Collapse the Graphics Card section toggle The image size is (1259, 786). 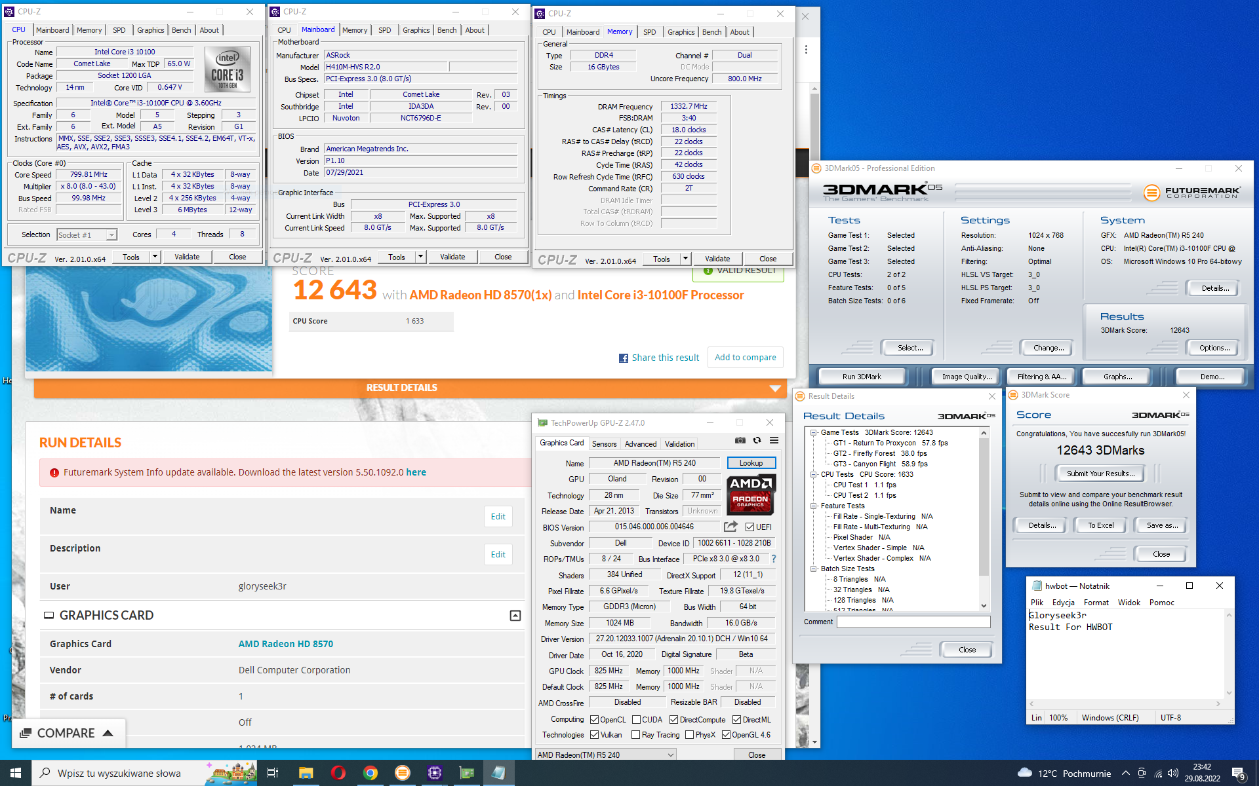(x=515, y=616)
